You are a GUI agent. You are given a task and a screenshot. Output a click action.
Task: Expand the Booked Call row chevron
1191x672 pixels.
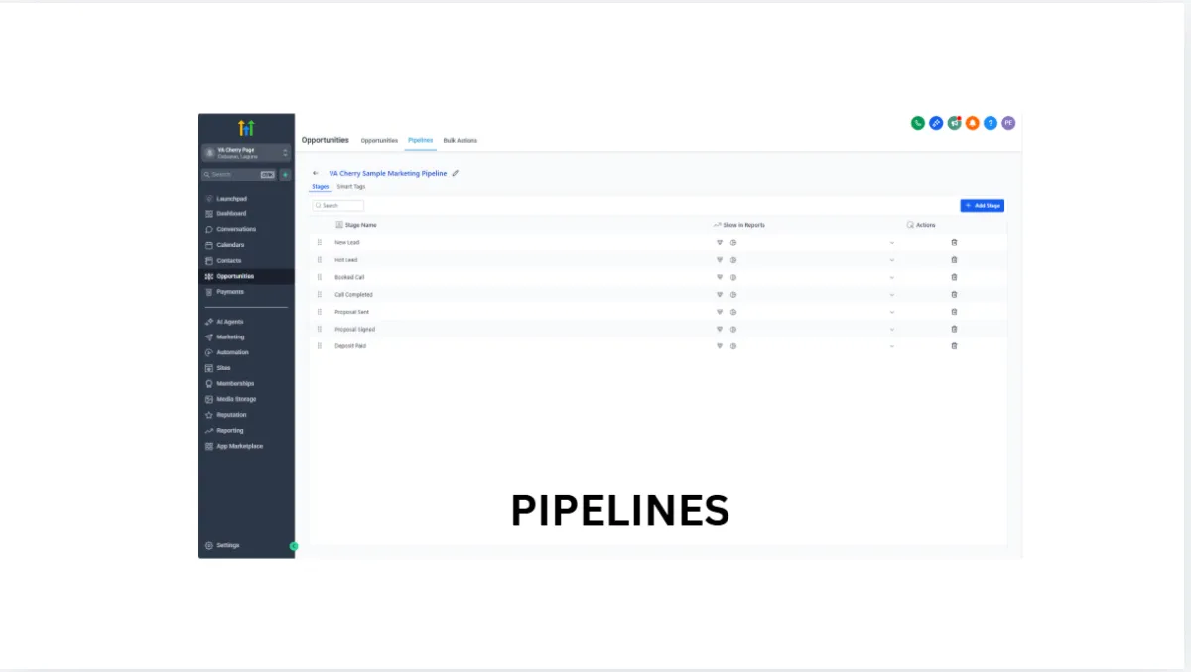point(891,278)
